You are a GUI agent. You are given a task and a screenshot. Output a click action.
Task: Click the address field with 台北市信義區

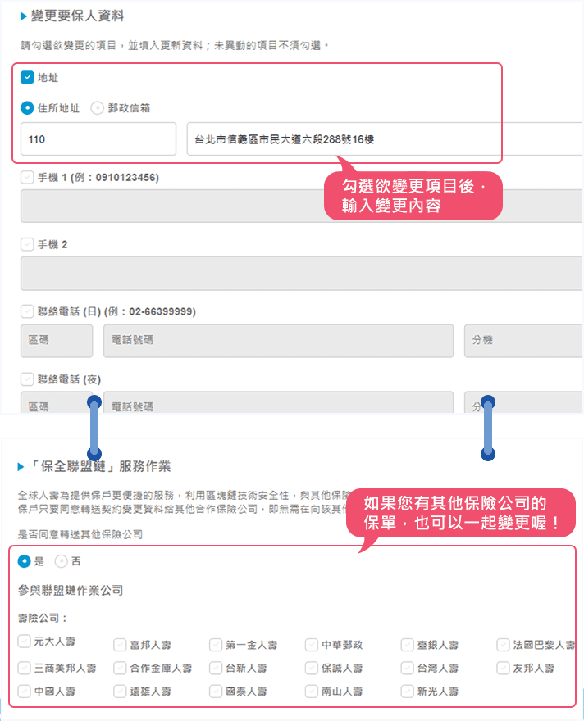[x=385, y=138]
